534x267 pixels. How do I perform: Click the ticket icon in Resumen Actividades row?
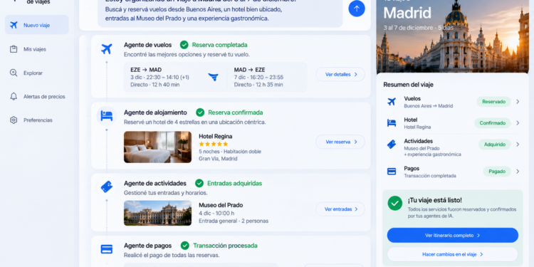pyautogui.click(x=392, y=145)
